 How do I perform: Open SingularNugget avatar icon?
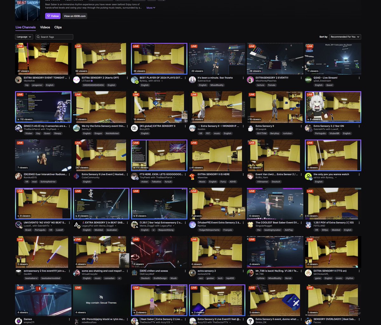point(250,225)
